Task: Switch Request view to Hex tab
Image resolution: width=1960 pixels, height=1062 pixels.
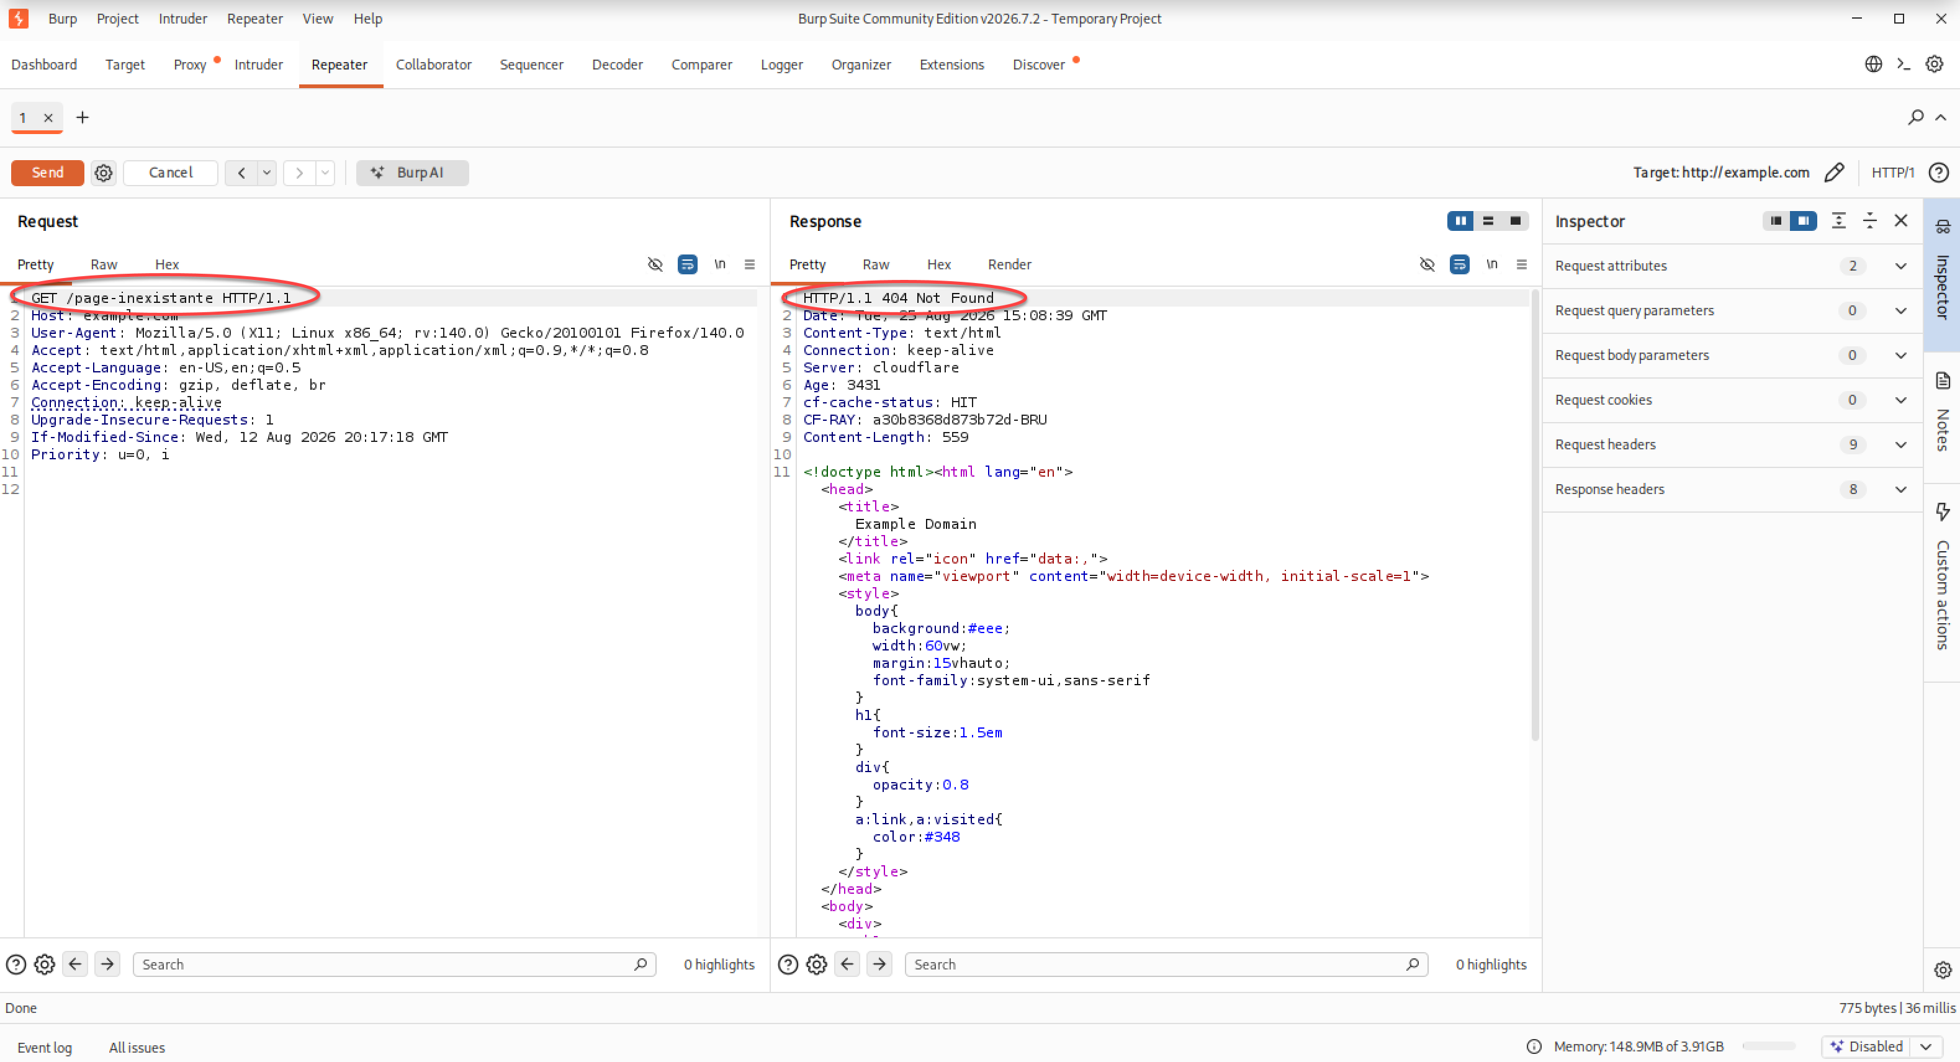Action: pos(166,264)
